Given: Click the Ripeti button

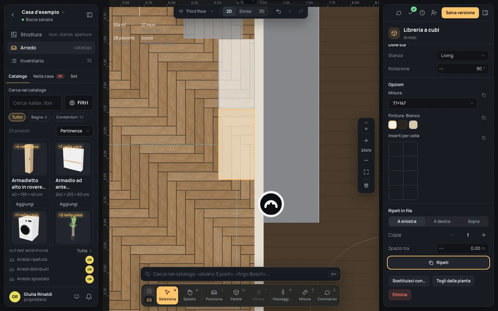Looking at the screenshot, I should [439, 263].
